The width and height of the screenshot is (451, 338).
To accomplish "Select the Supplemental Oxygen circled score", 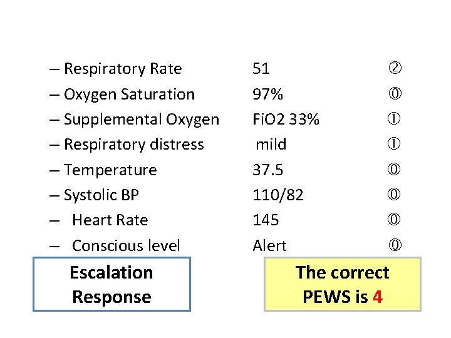I will click(x=396, y=119).
